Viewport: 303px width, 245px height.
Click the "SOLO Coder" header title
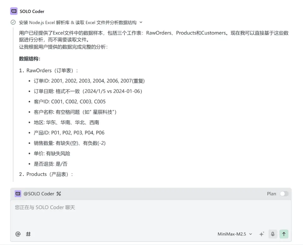coord(32,11)
